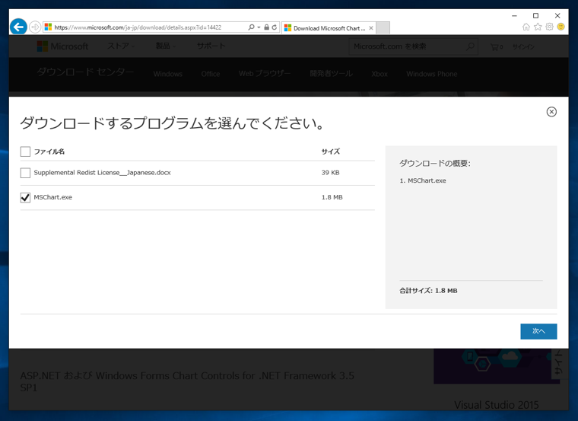
Task: Click the Visual Studio 2015 text on the page
Action: pos(496,405)
